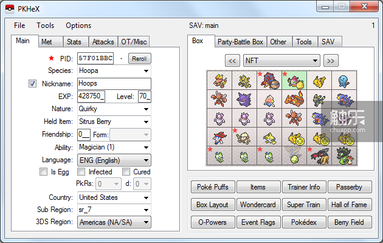Select the Yveltal sprite in the box

pos(319,156)
